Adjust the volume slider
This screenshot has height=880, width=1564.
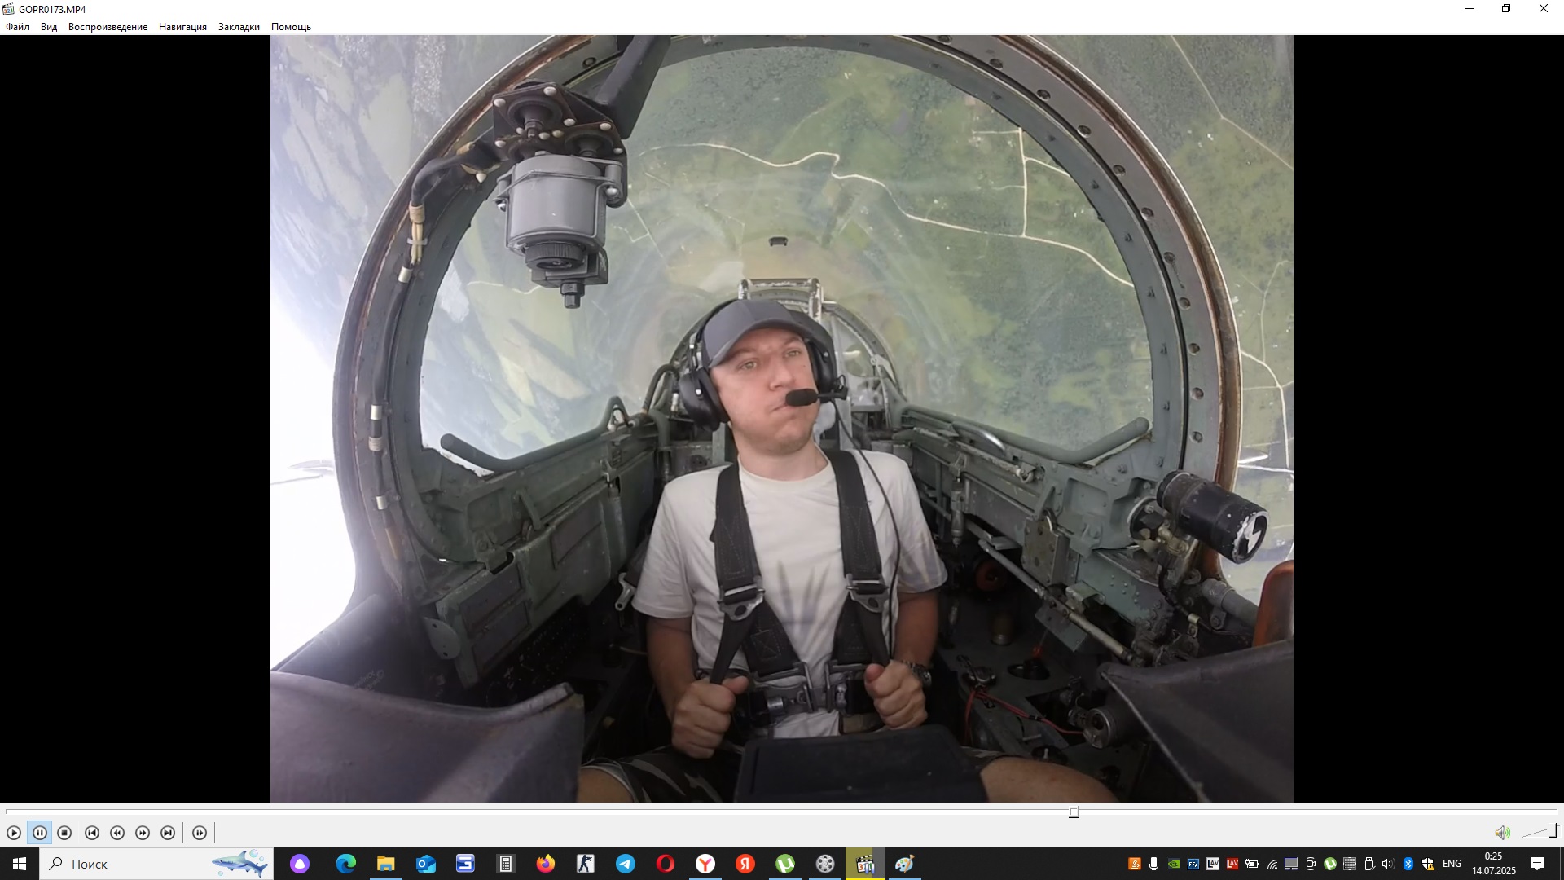tap(1540, 832)
